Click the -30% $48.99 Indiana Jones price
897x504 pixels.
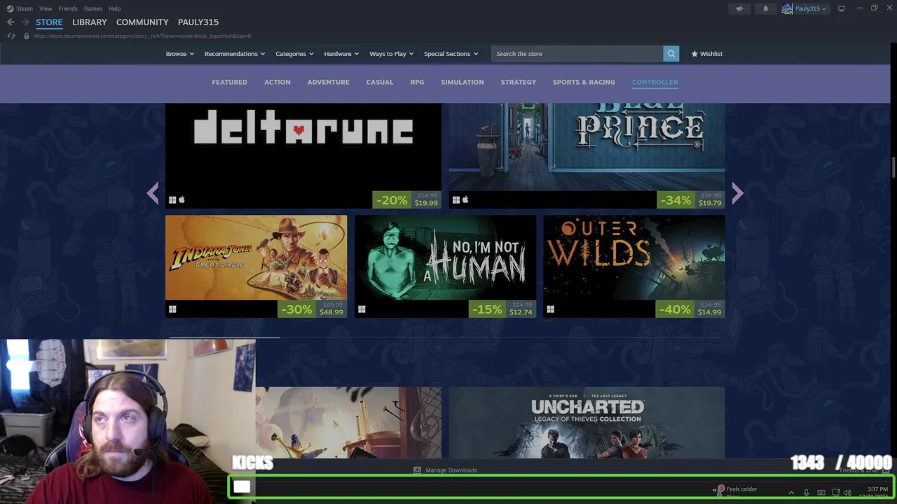point(312,309)
